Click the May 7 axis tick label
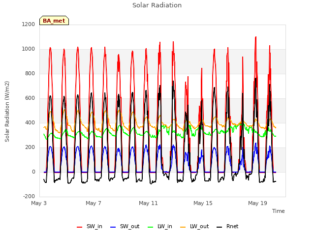Screen dimensions: 315x236 click(94, 203)
